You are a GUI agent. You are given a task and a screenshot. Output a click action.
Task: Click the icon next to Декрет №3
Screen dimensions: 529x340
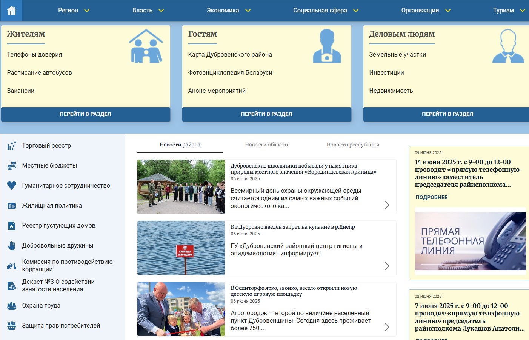[12, 286]
